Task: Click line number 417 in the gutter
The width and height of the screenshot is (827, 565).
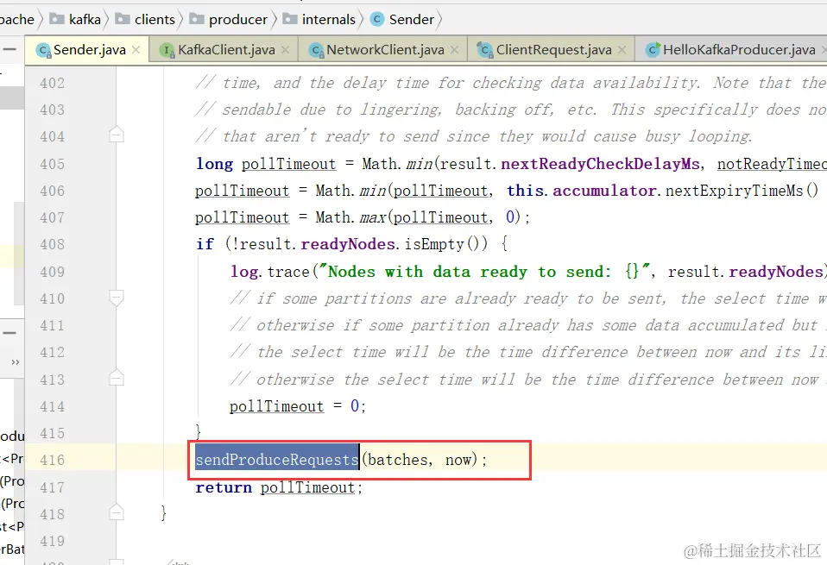Action: point(52,487)
